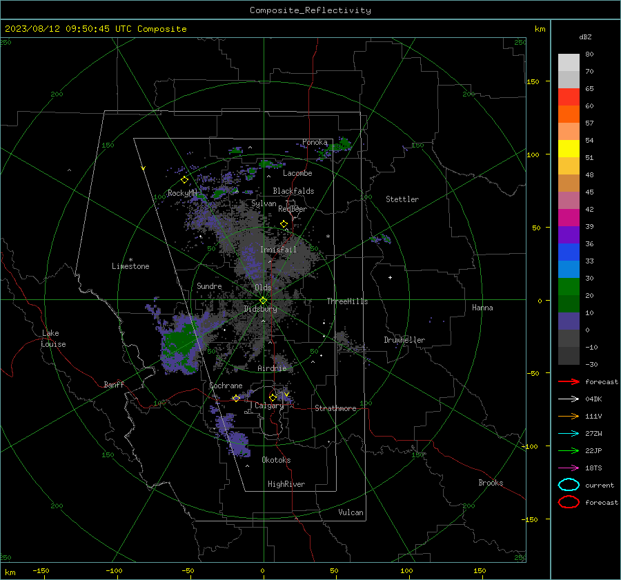Click the yellow diamond marker below RedDeer
621x580 pixels.
point(284,224)
